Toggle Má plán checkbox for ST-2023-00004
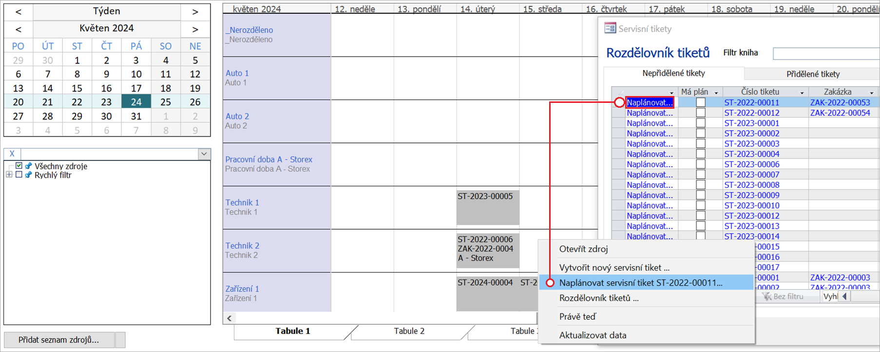The height and width of the screenshot is (352, 880). [x=701, y=154]
